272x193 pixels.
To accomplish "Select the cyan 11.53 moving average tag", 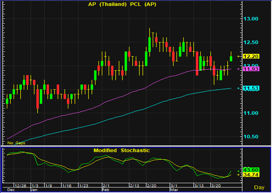I will point(251,88).
